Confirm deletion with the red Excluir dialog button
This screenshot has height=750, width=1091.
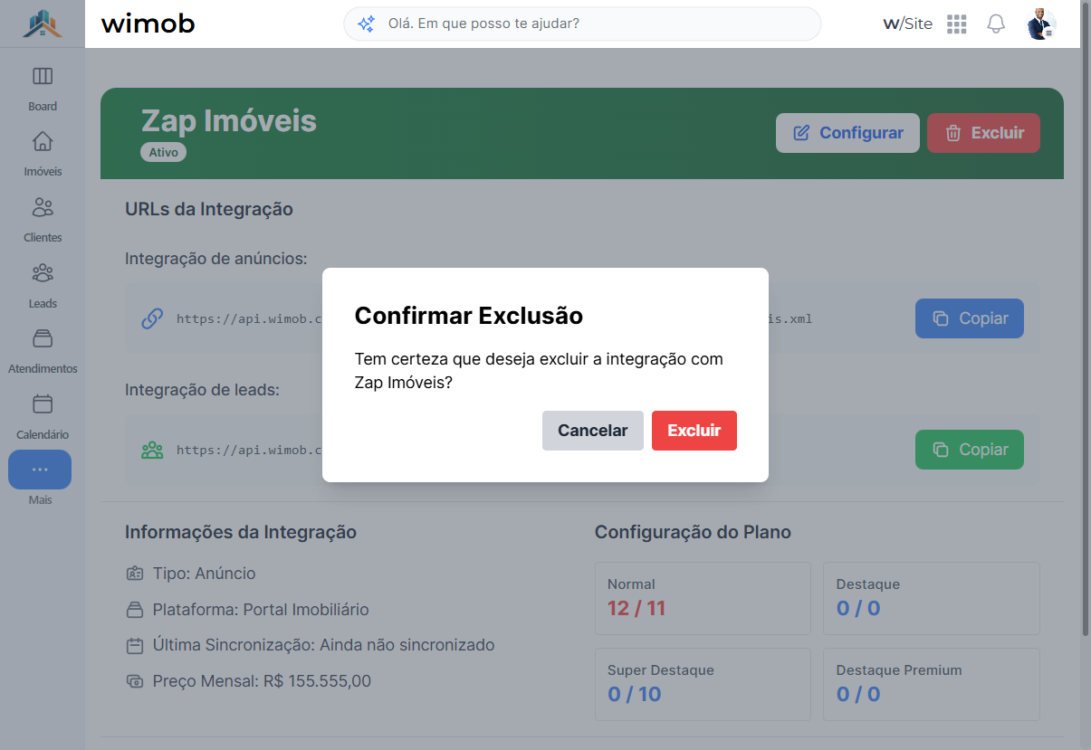pos(694,431)
